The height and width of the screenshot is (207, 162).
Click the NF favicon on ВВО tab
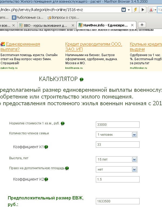click(21, 25)
